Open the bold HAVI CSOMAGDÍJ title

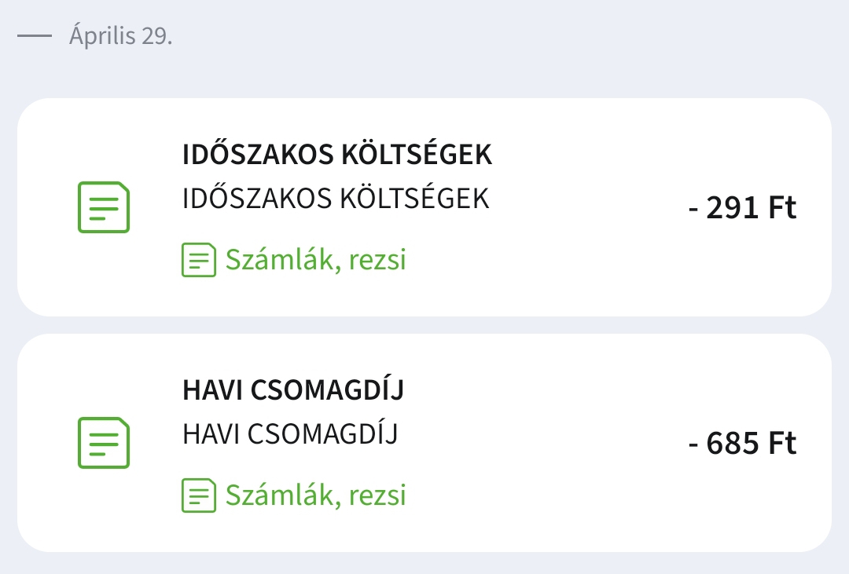[292, 390]
